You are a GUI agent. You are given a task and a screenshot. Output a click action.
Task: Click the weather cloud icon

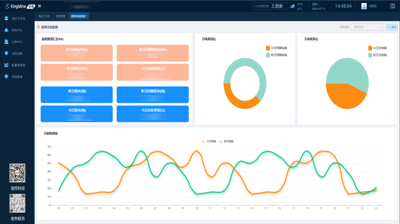(x=293, y=6)
